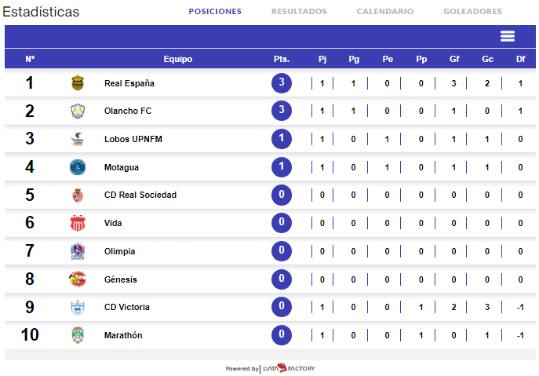This screenshot has height=376, width=539.
Task: Switch to the Resultados tab
Action: (299, 12)
